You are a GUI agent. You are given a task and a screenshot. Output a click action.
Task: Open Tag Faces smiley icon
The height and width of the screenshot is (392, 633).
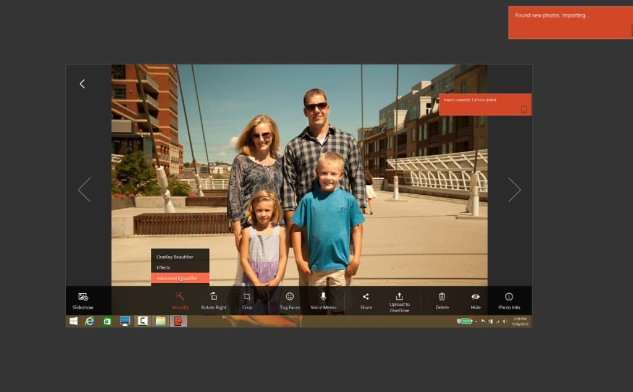289,297
